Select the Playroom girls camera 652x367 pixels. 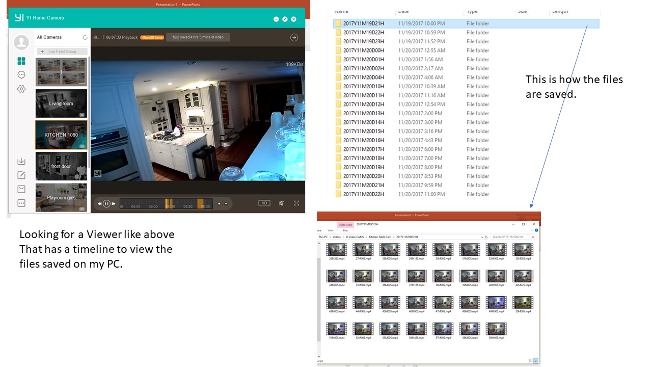click(61, 198)
